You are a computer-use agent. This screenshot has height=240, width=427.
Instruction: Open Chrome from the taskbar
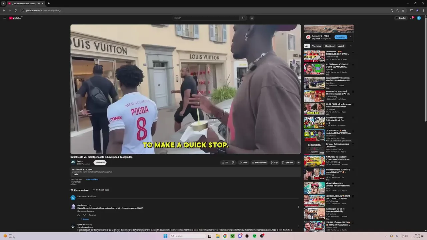coord(225,236)
